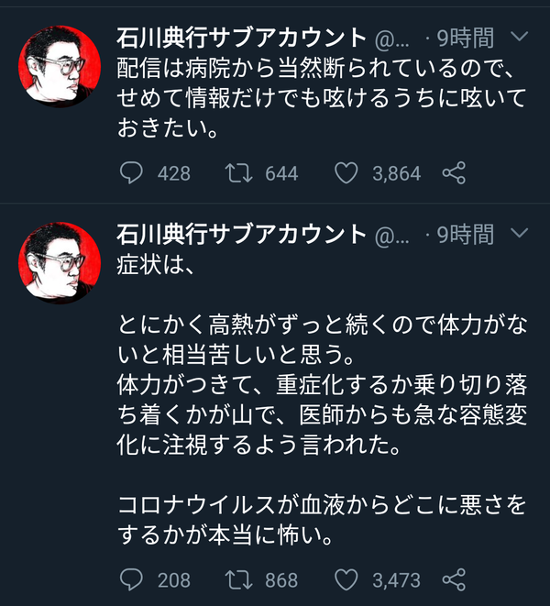This screenshot has width=550, height=606.
Task: Open the second tweet's profile avatar
Action: 60,263
